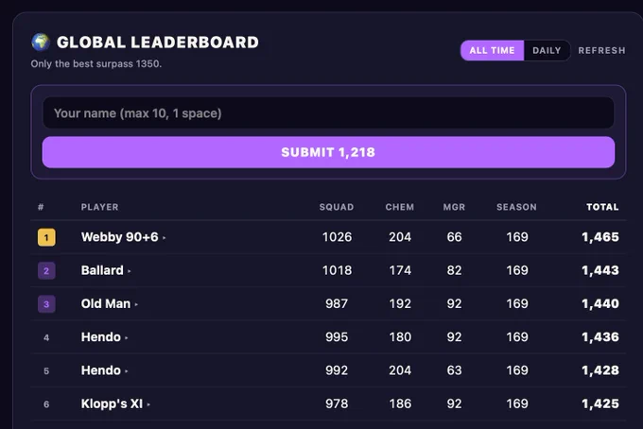Expand rank 4 Hendo entry arrow
Image resolution: width=643 pixels, height=429 pixels.
click(127, 337)
